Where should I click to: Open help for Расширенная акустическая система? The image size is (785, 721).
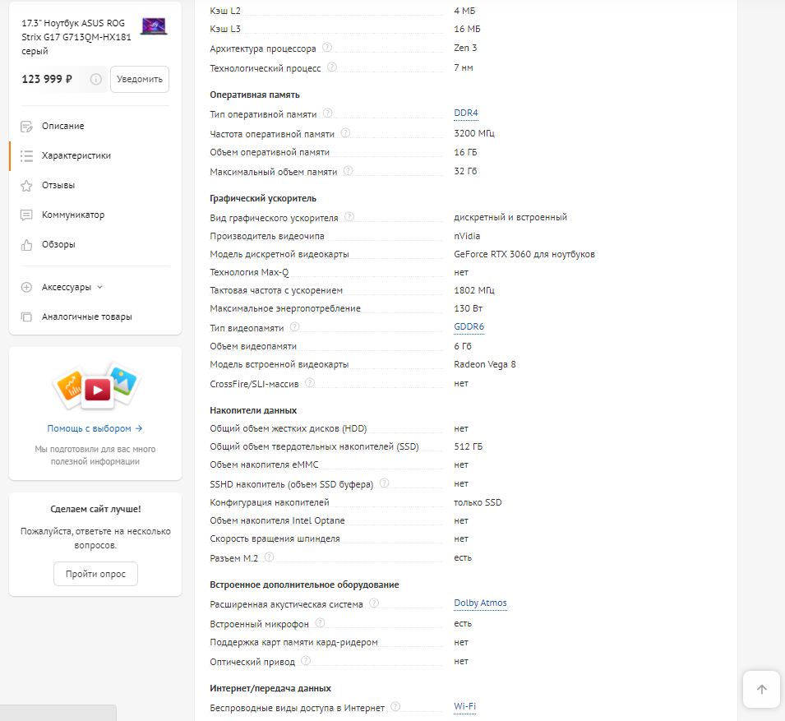pos(374,603)
